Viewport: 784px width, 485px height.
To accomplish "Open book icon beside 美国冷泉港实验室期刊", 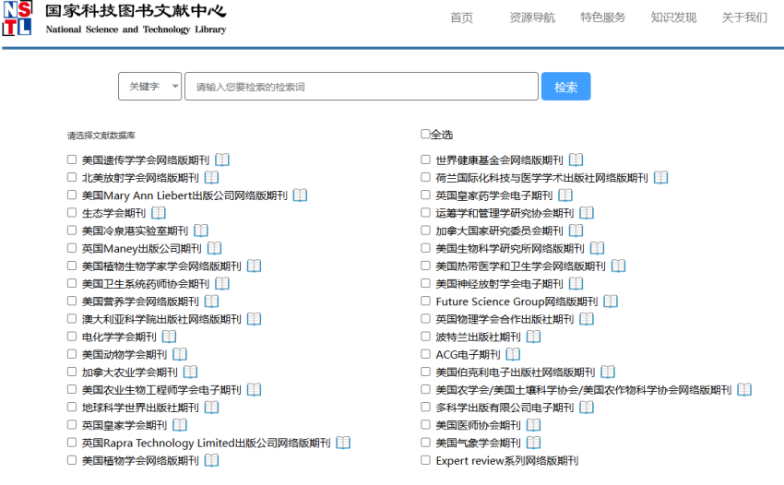I will pyautogui.click(x=201, y=231).
